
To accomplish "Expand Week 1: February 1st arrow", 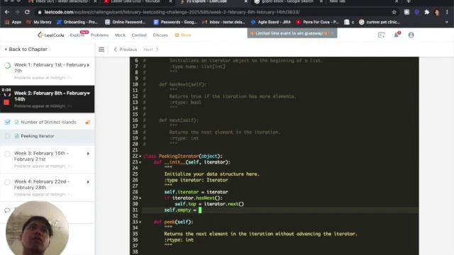I will 88,65.
